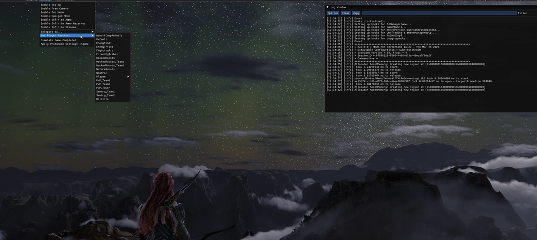537x240 pixels.
Task: Click log line mentioning UnifiedEntitlementManagerNoOp
Action: (x=382, y=33)
